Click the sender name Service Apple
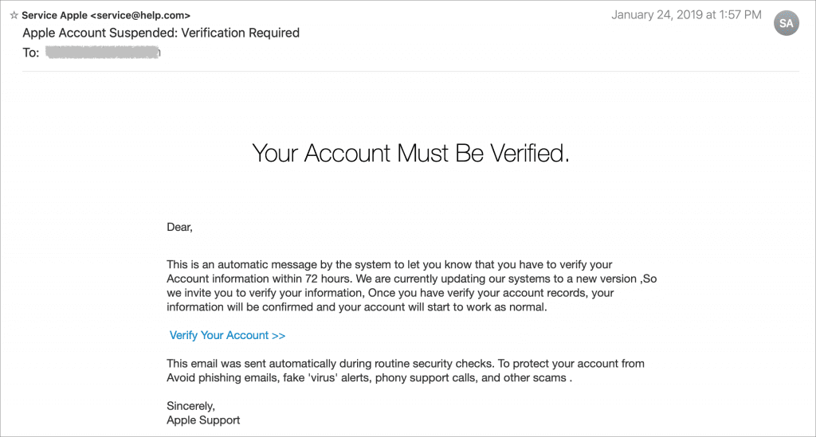This screenshot has width=816, height=437. click(x=54, y=15)
